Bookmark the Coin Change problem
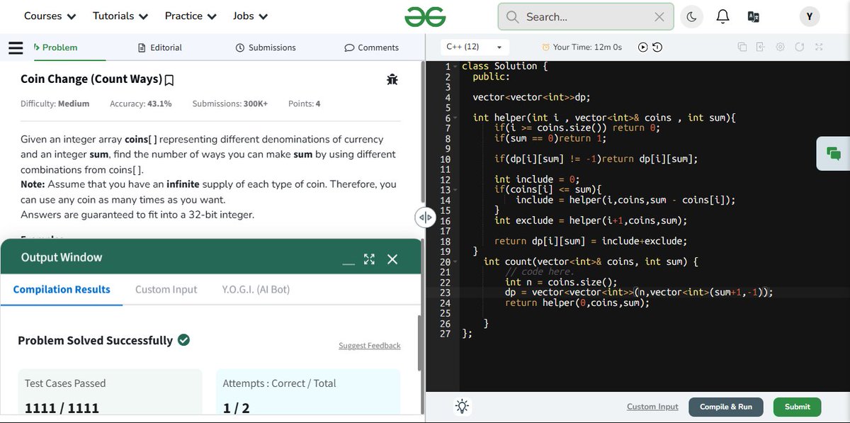This screenshot has width=850, height=423. pos(169,80)
